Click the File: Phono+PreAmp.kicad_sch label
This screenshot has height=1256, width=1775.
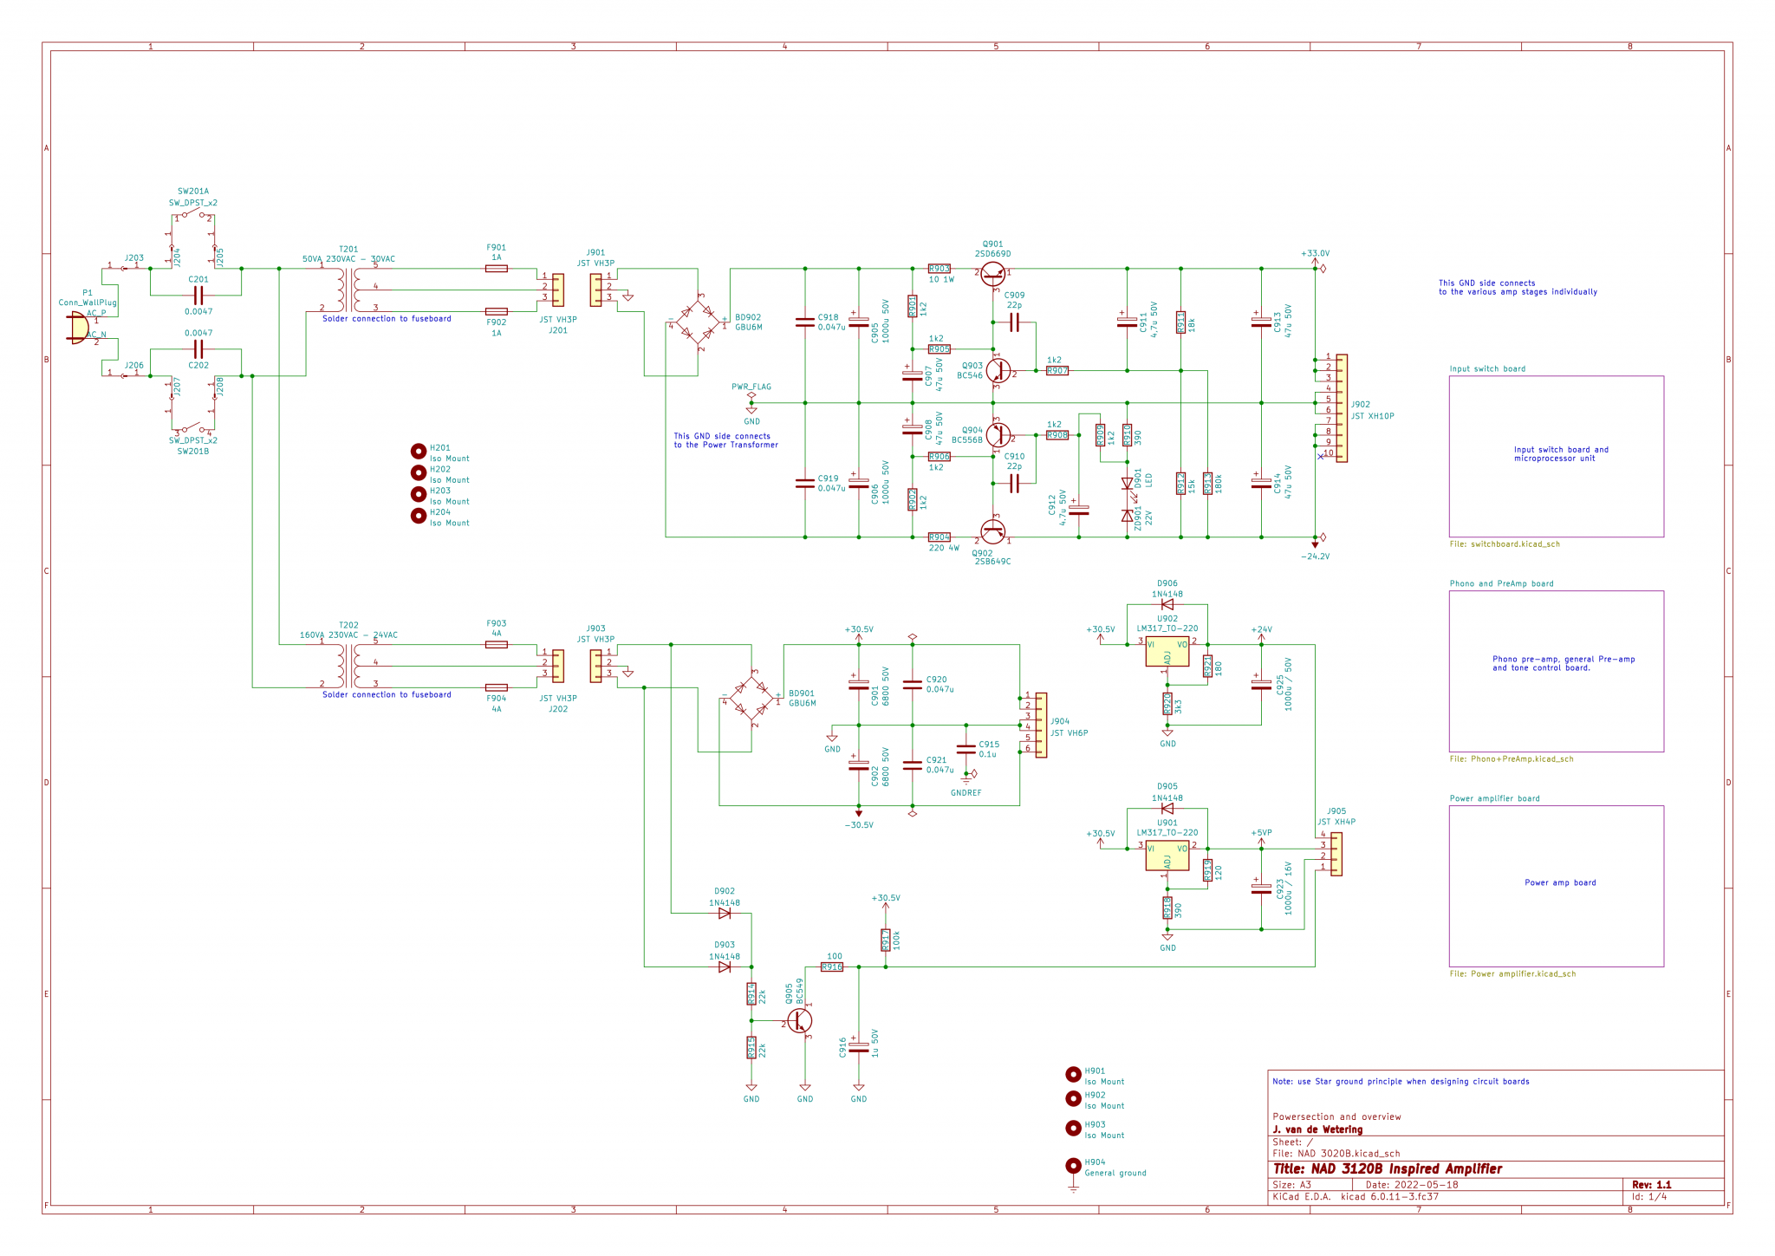pyautogui.click(x=1512, y=759)
